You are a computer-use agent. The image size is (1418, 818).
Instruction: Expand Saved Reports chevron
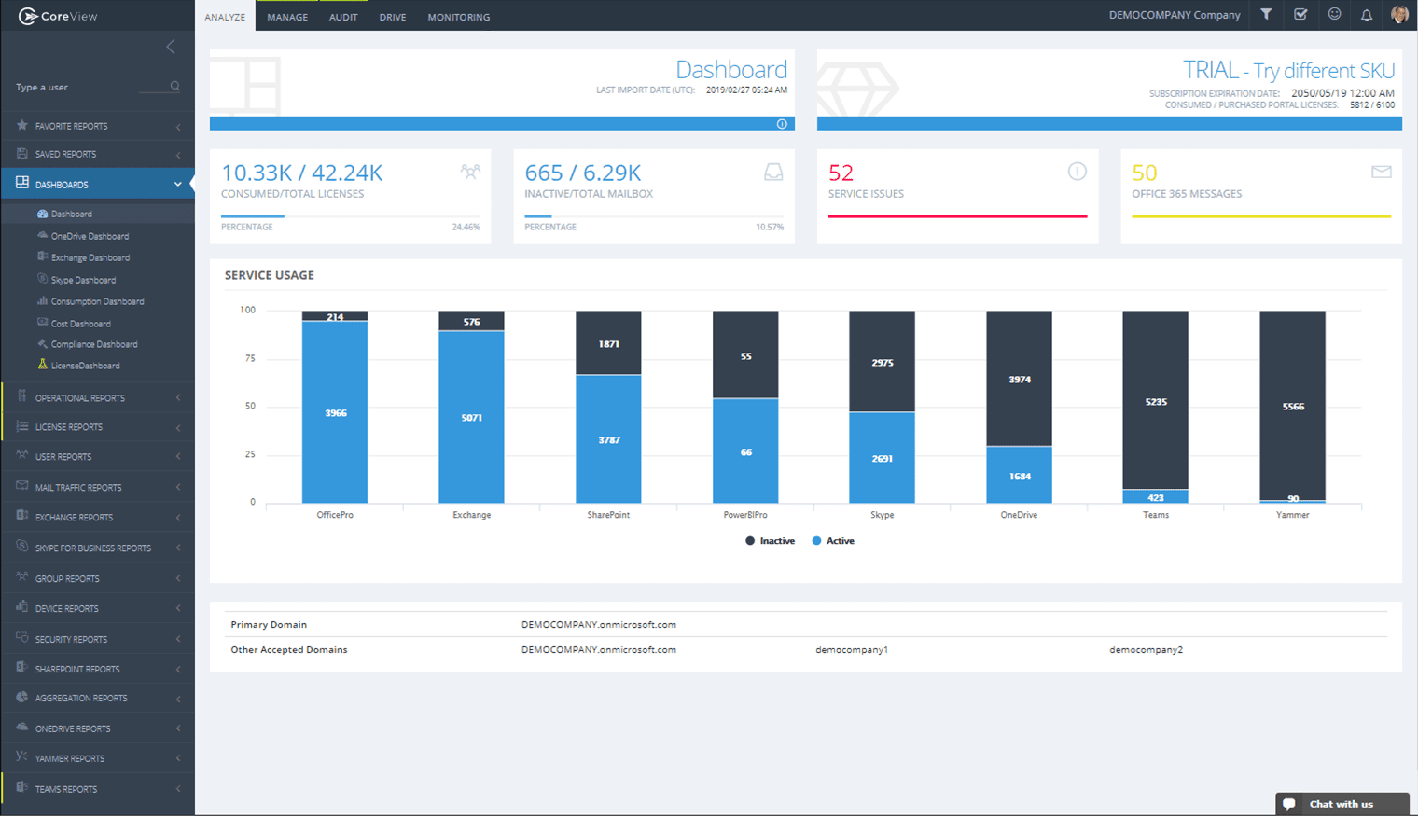tap(178, 155)
